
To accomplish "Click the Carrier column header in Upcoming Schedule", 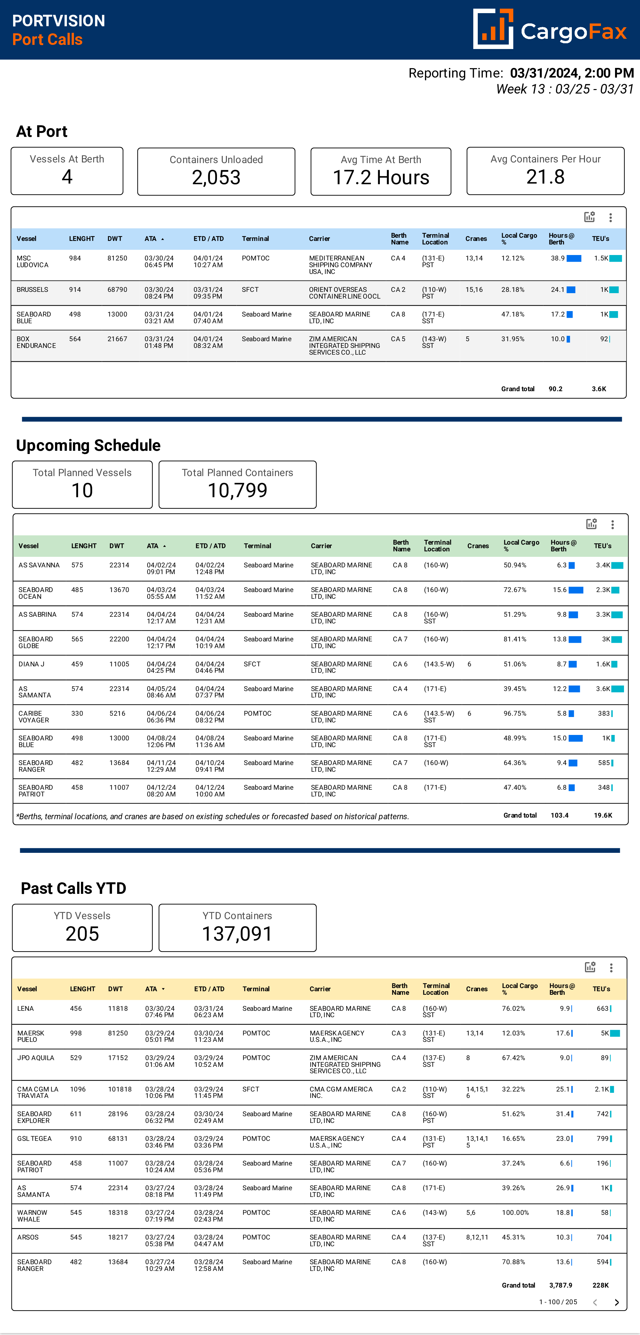I will (321, 546).
